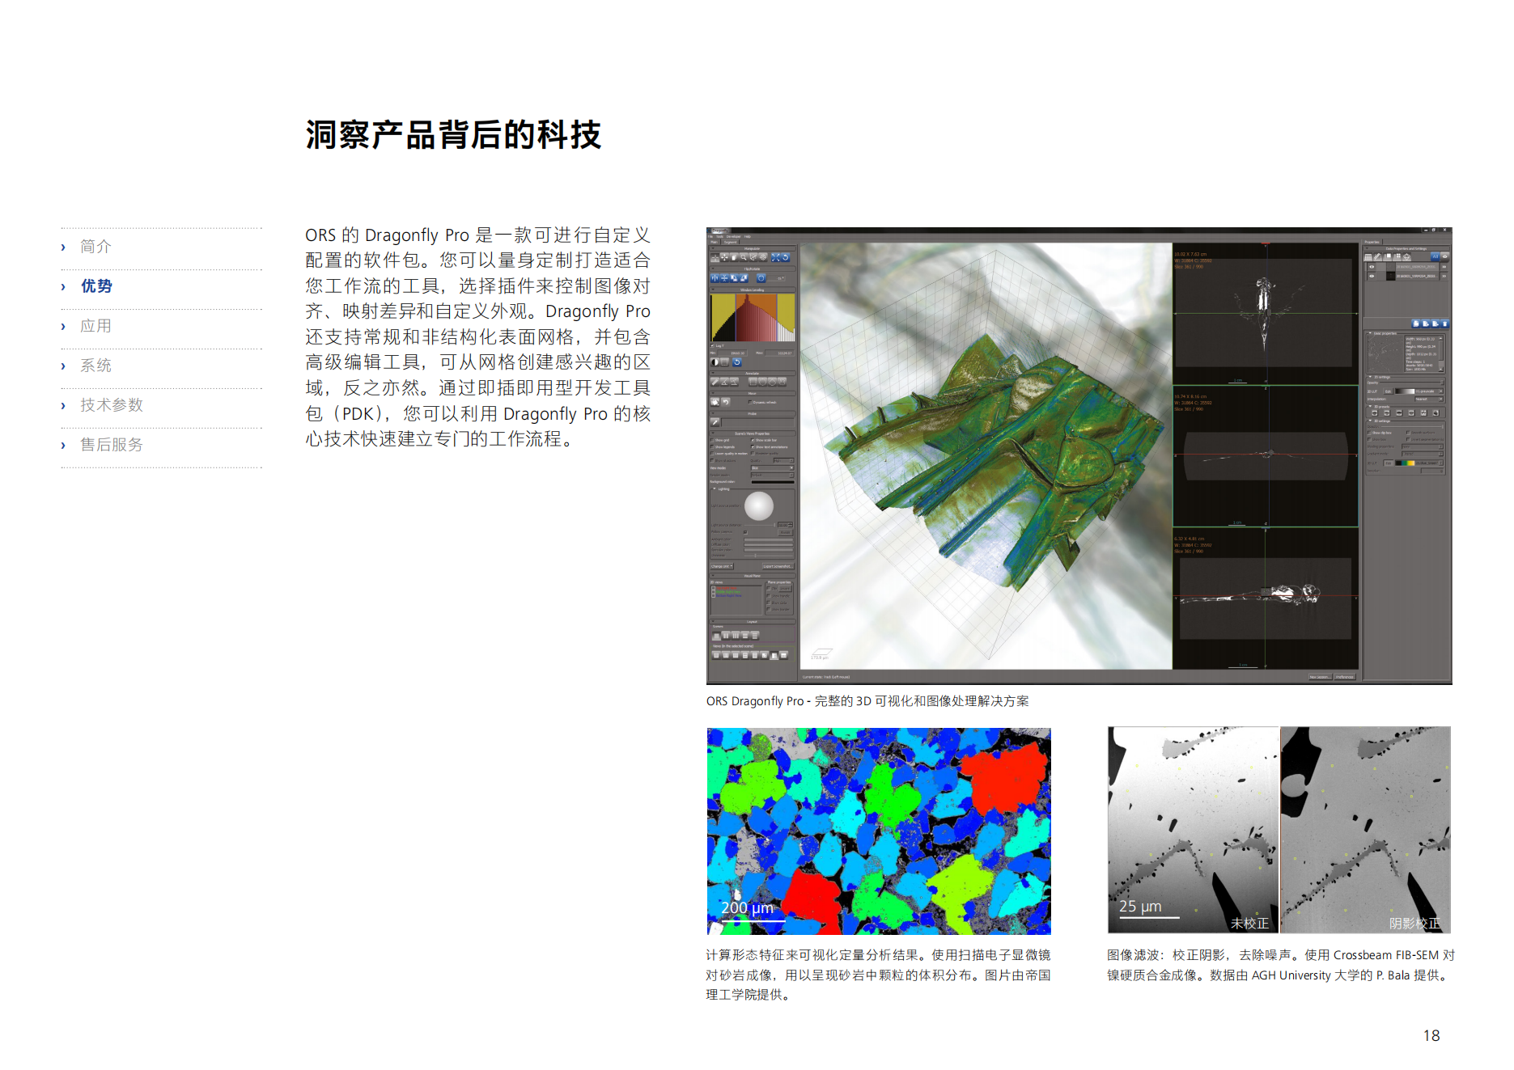Viewport: 1514px width, 1070px height.
Task: Click the pencil icon in Data Properties toolbar
Action: click(1377, 256)
